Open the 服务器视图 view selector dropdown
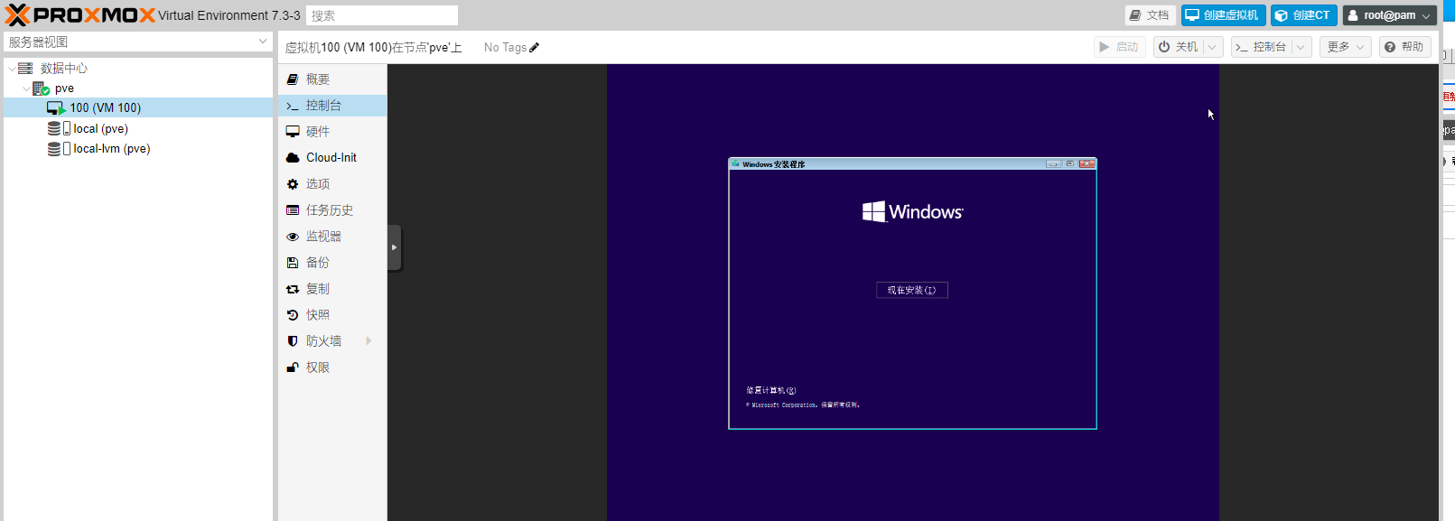This screenshot has width=1455, height=521. 137,42
